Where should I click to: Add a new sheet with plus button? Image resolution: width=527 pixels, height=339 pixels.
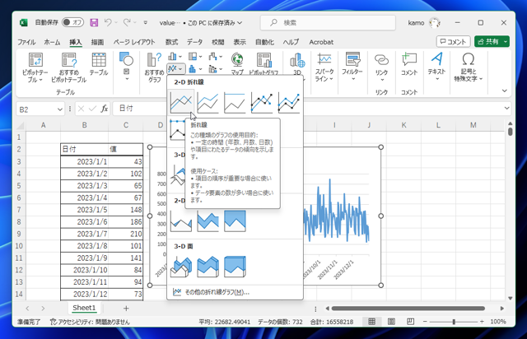coord(126,308)
